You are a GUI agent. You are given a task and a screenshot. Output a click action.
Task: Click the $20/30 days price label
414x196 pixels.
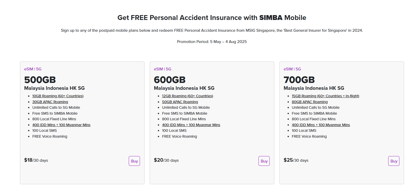166,160
